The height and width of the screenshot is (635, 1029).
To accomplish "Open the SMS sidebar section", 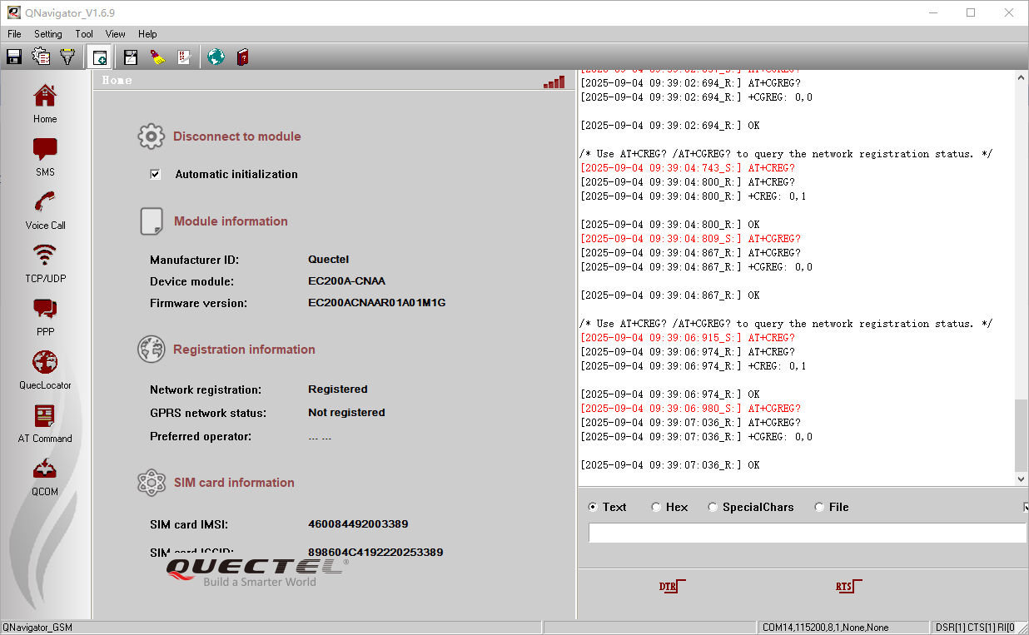I will pos(45,156).
